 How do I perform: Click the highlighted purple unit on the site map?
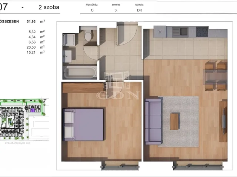32,110
